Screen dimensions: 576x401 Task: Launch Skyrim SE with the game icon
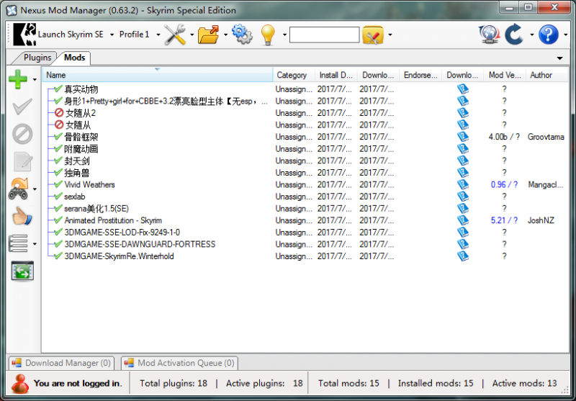click(24, 35)
